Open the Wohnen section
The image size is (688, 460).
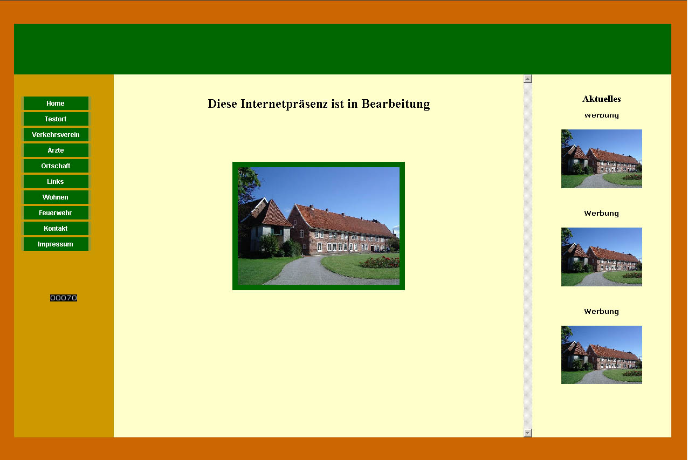click(56, 197)
